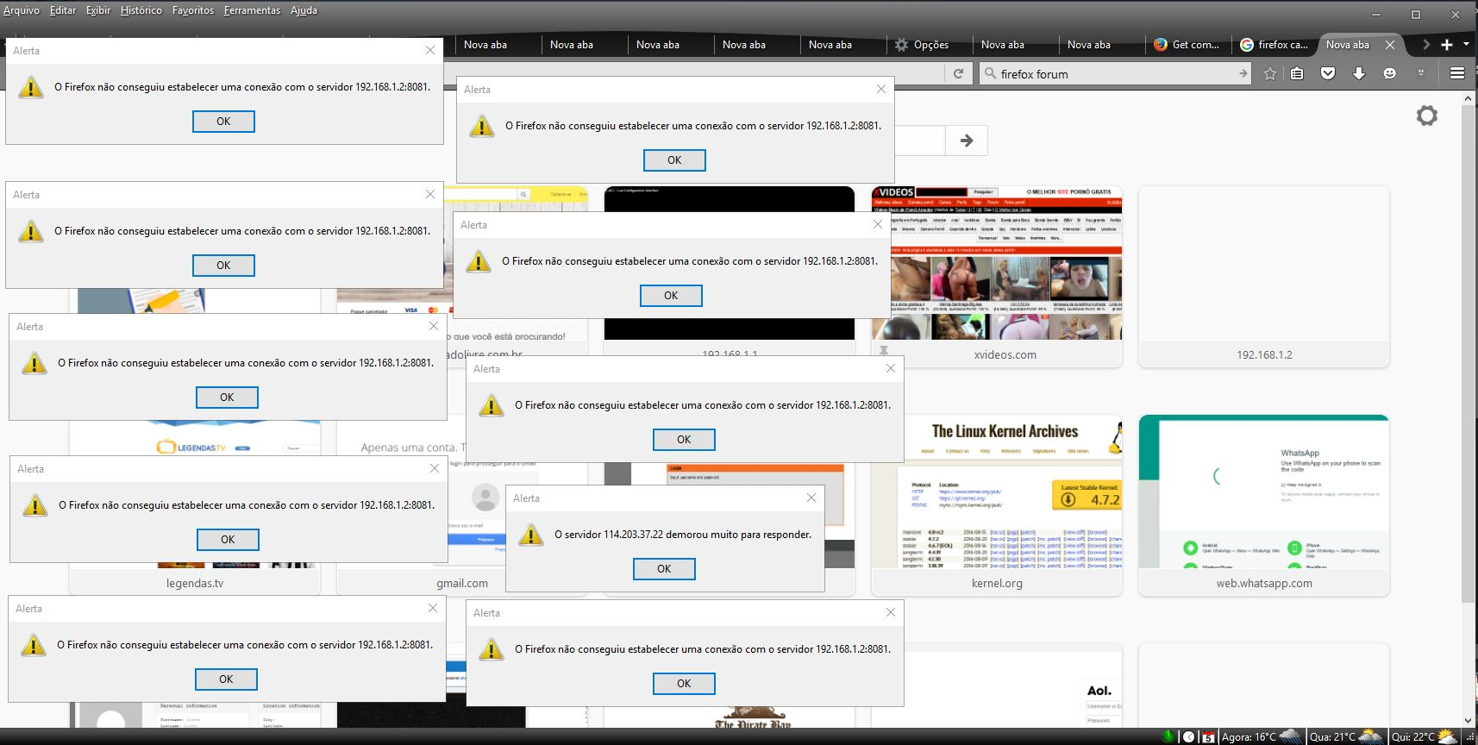
Task: Focus the new tab page search field
Action: pos(919,141)
